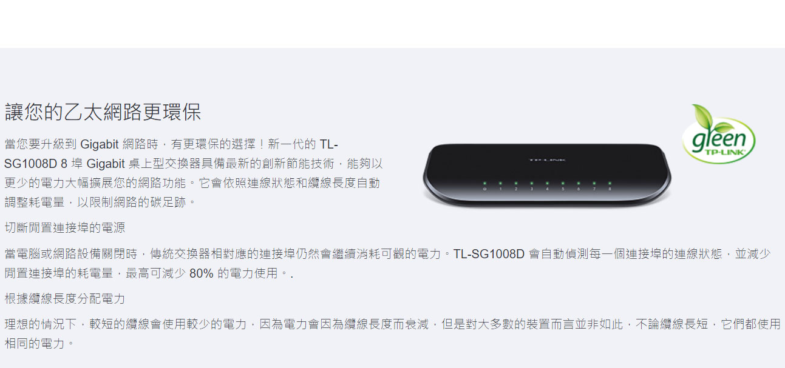The width and height of the screenshot is (785, 368).
Task: Click the power LED indicator on the switch
Action: (x=484, y=183)
